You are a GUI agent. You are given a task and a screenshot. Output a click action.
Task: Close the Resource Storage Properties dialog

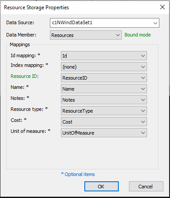tap(162, 7)
